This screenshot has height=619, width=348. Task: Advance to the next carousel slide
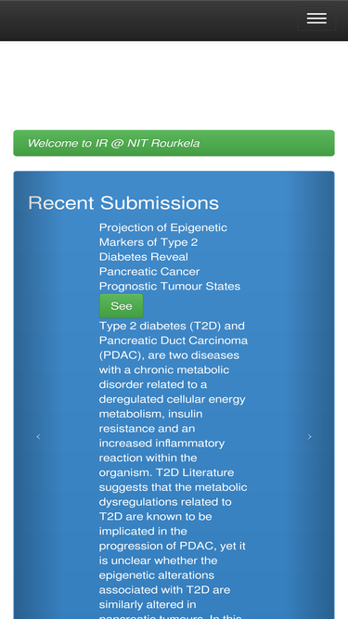point(310,436)
